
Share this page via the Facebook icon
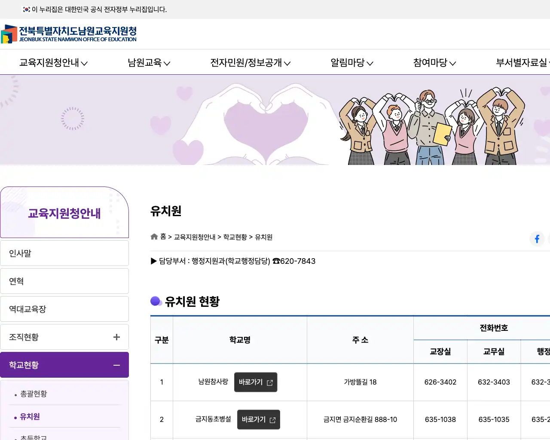click(537, 239)
